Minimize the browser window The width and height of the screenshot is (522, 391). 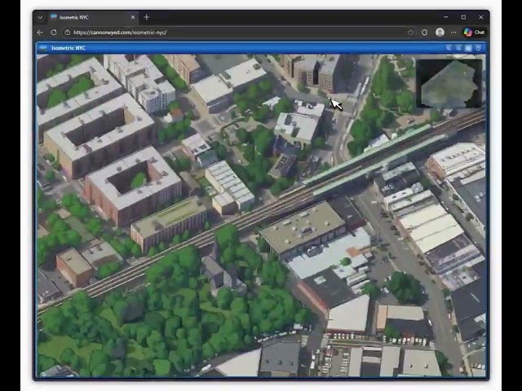tap(446, 17)
